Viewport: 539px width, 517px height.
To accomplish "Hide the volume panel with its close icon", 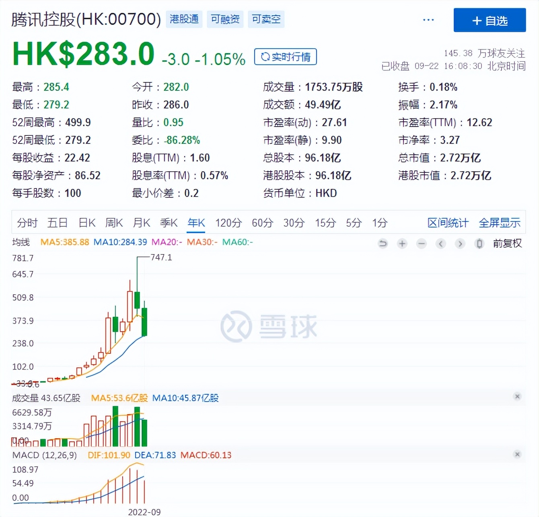I will (517, 396).
